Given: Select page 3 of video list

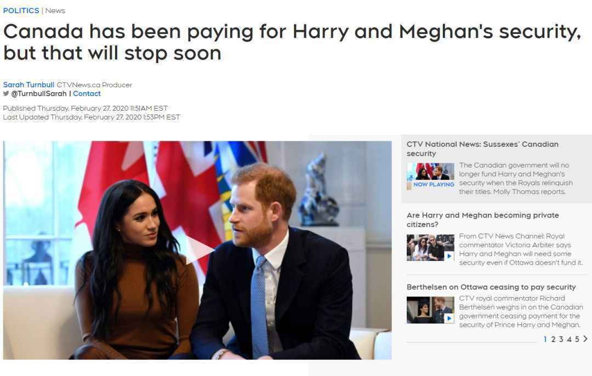Looking at the screenshot, I should 561,339.
